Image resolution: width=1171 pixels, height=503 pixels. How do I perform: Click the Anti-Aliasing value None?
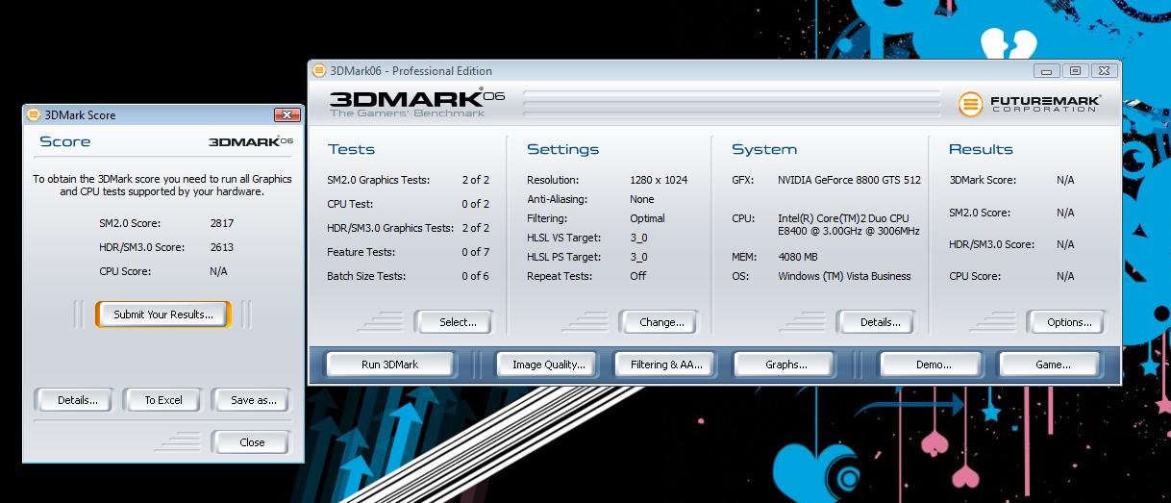[x=642, y=199]
